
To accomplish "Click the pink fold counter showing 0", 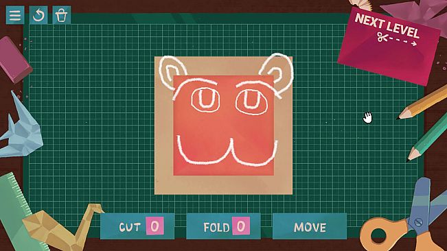I will [x=241, y=226].
